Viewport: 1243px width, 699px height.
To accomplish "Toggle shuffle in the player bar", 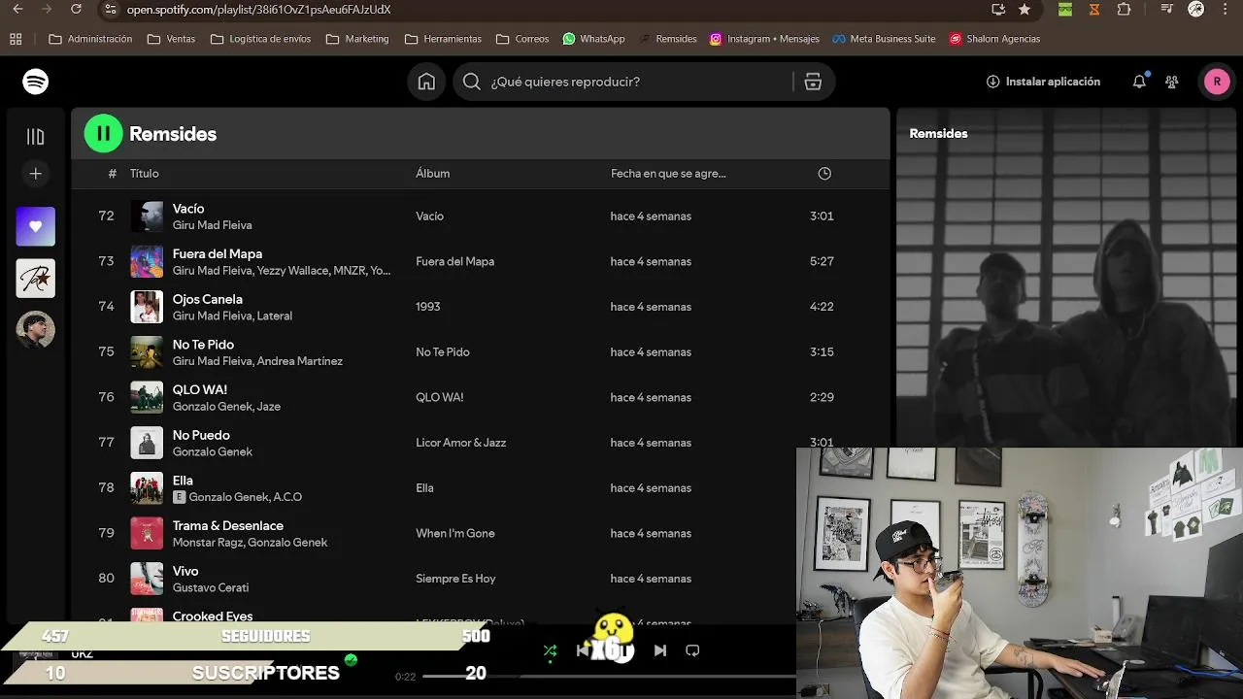I will click(x=551, y=650).
